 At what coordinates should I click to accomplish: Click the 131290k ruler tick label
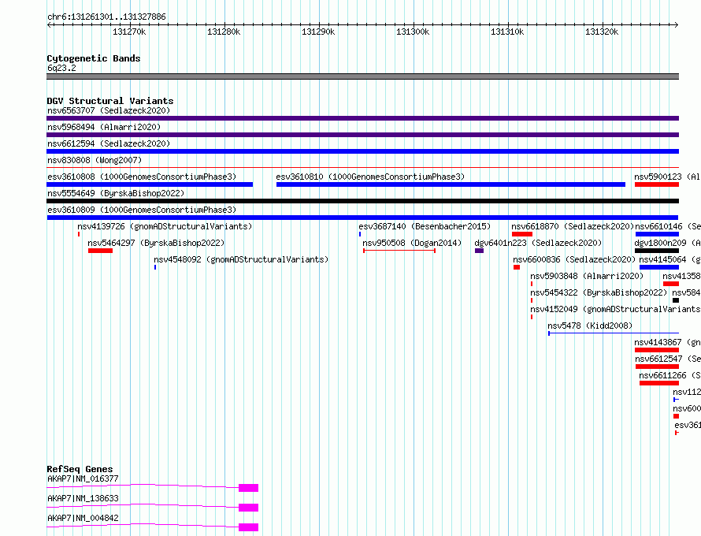318,32
